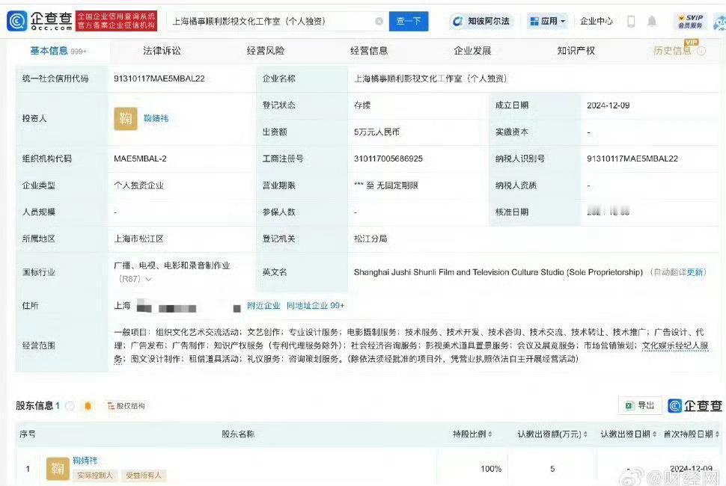
Task: Click the 更新 link beside English name
Action: 695,272
